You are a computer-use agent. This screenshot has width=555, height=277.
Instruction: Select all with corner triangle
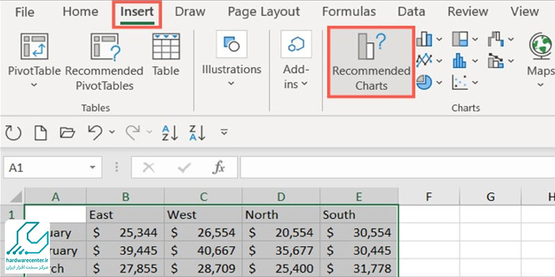click(x=17, y=197)
